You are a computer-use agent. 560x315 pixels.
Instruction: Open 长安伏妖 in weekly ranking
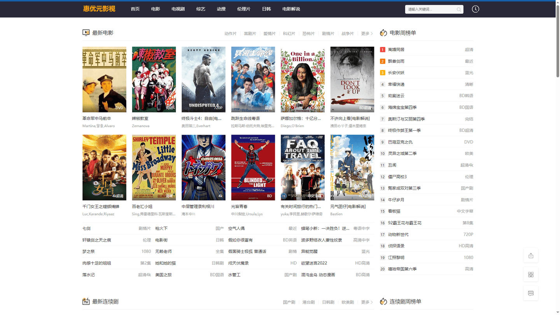[x=396, y=73]
